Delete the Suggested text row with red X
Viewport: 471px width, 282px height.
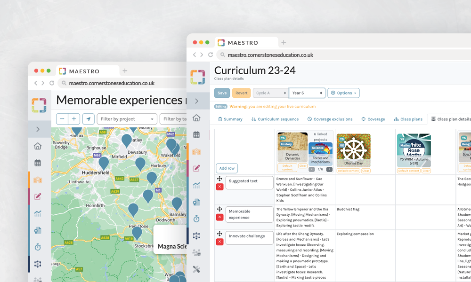click(219, 187)
